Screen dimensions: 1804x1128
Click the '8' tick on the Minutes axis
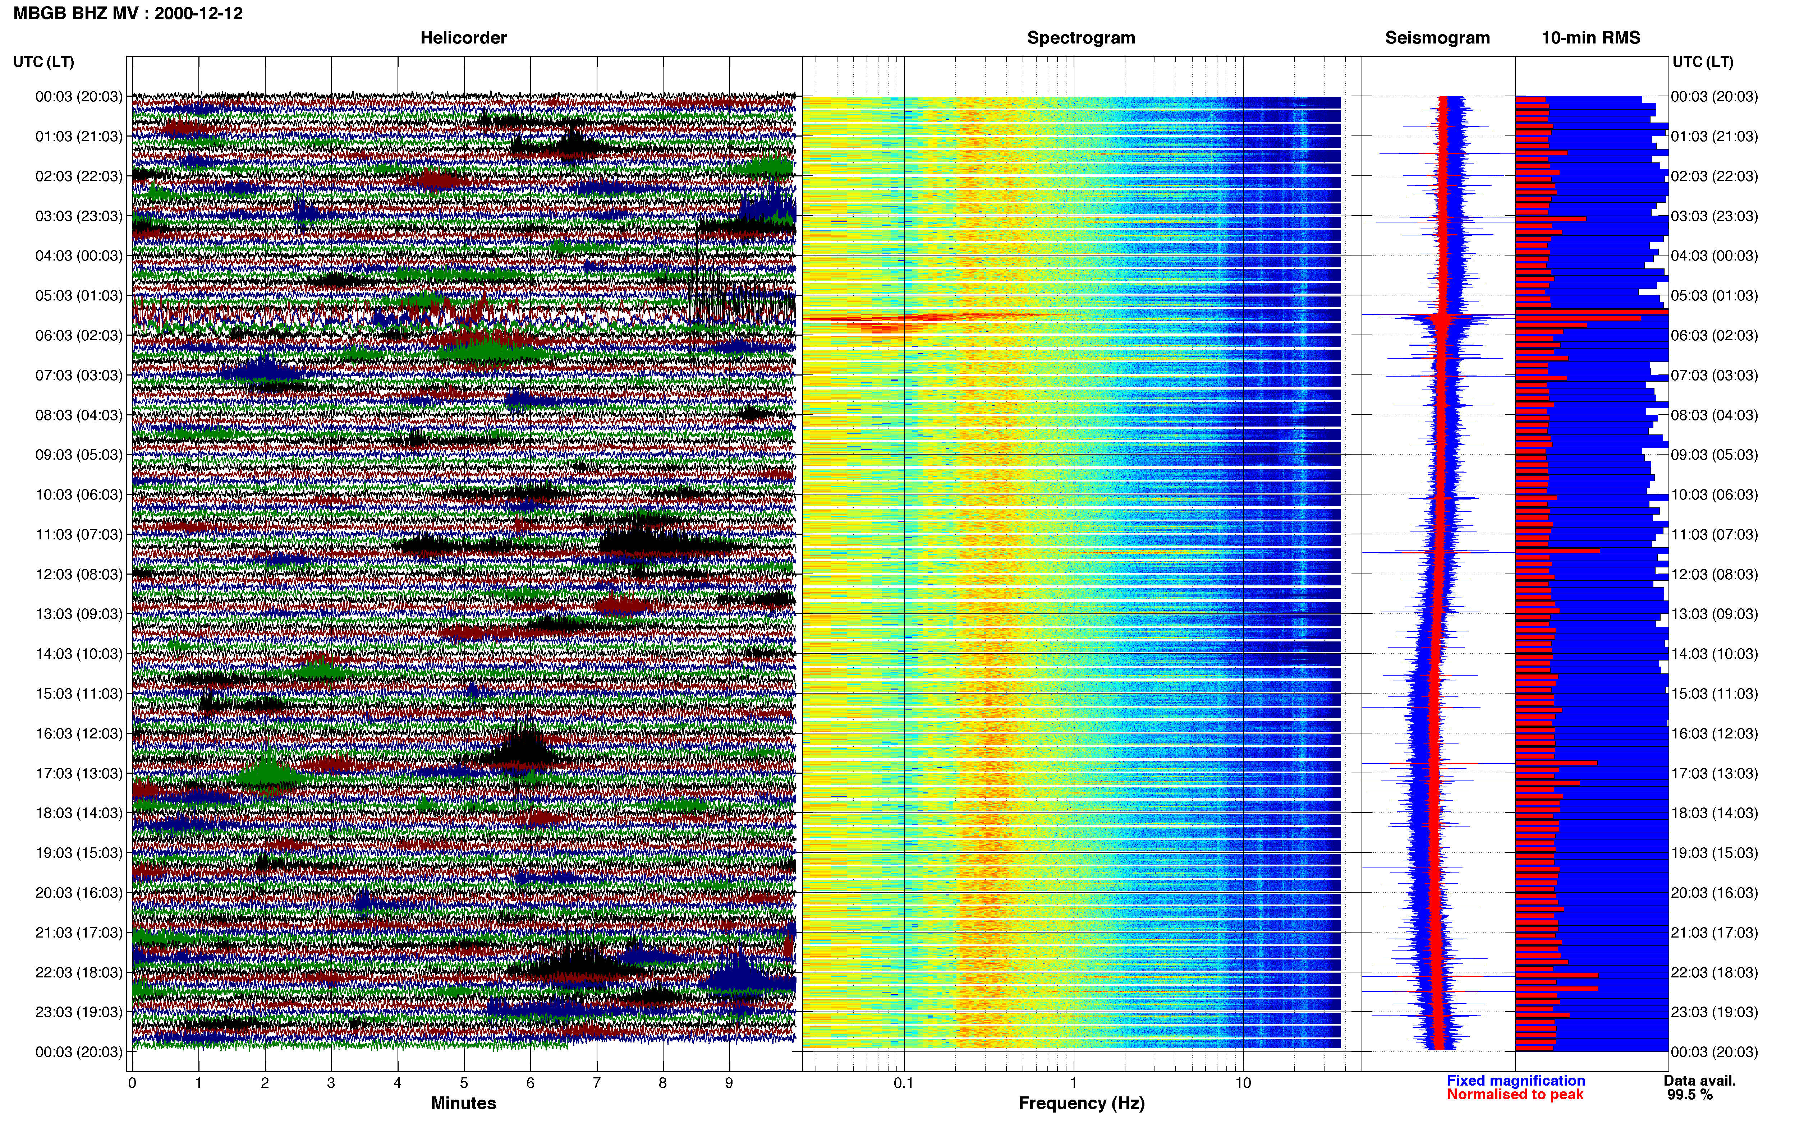click(663, 1082)
